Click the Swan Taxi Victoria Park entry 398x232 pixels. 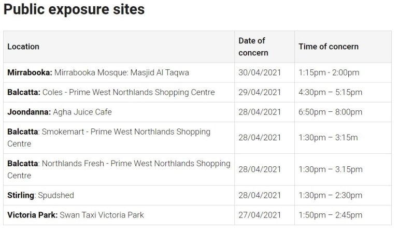76,215
